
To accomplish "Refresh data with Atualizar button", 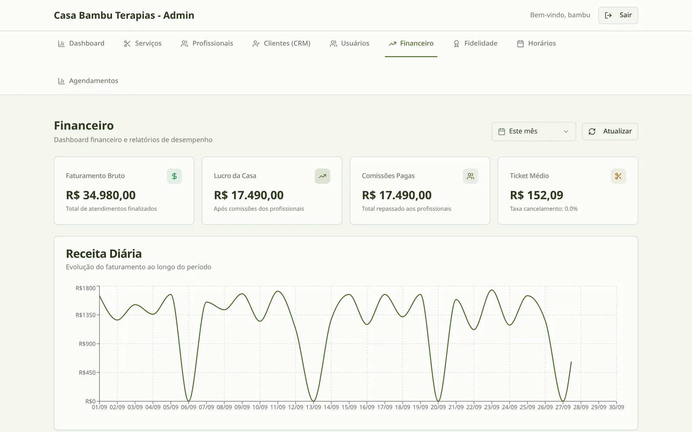I will tap(610, 131).
